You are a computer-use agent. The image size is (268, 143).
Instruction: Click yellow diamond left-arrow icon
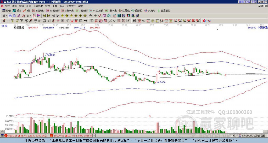62,16
